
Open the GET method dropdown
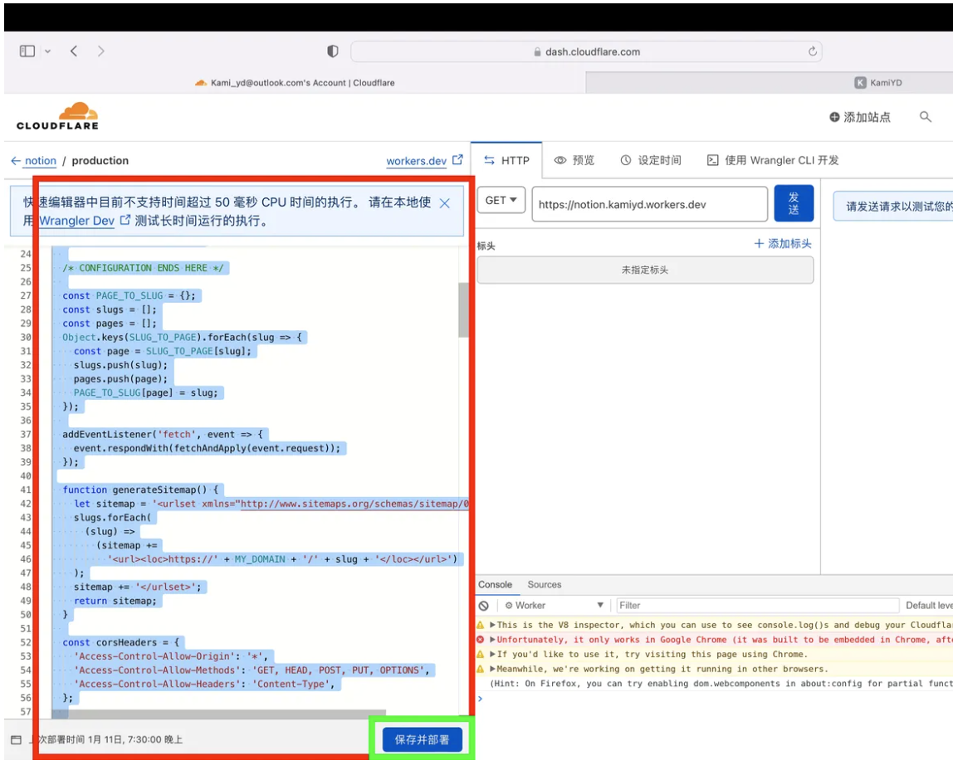pos(501,201)
